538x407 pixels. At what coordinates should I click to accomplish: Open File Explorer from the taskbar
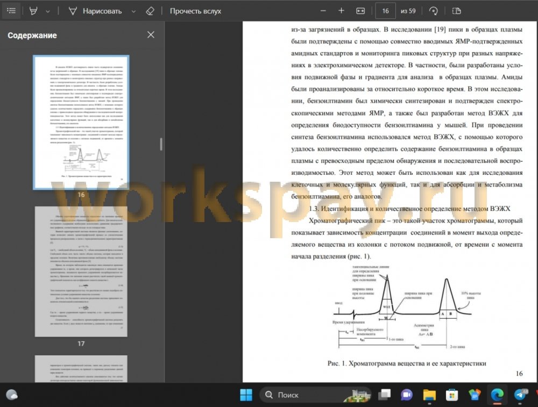429,395
